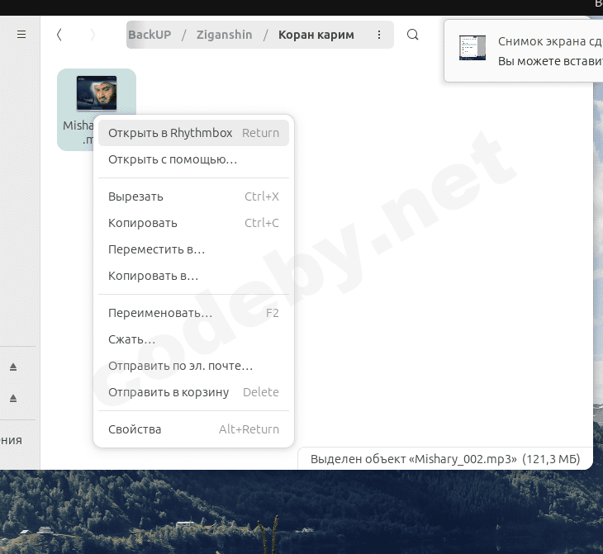This screenshot has height=554, width=603.
Task: Click the screenshot notification thumbnail
Action: tap(472, 48)
